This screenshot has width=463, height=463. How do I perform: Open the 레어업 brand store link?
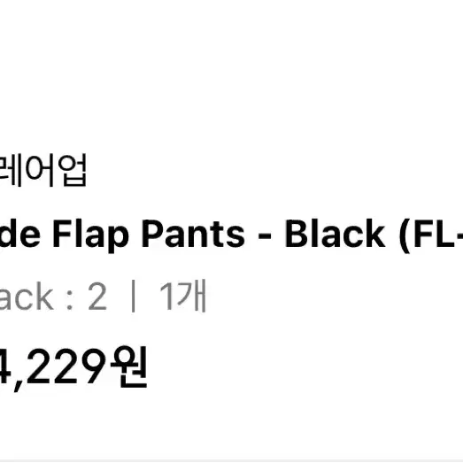click(x=43, y=170)
